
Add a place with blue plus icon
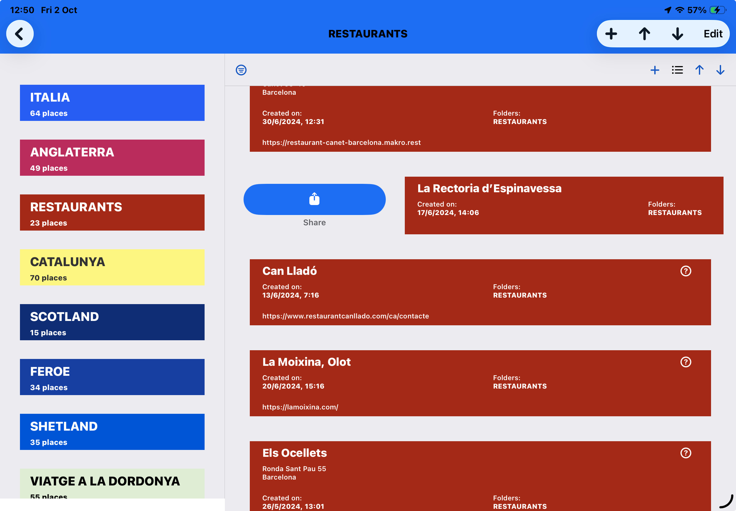tap(655, 70)
